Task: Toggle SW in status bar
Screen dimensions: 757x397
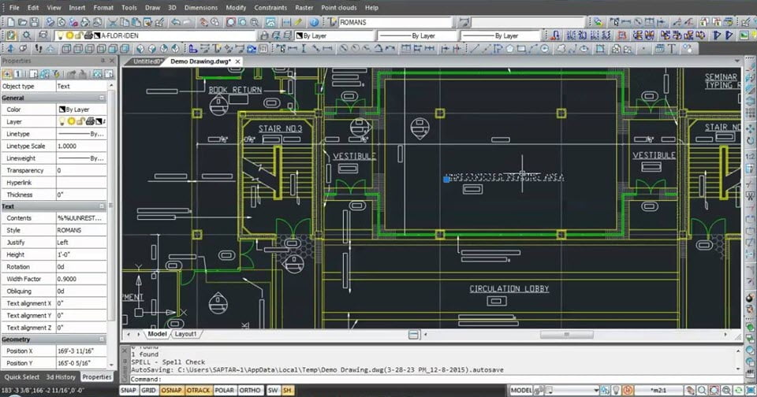Action: [273, 390]
